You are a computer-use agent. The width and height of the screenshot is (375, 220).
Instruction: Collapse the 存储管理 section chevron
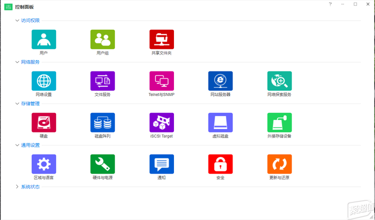tap(17, 104)
